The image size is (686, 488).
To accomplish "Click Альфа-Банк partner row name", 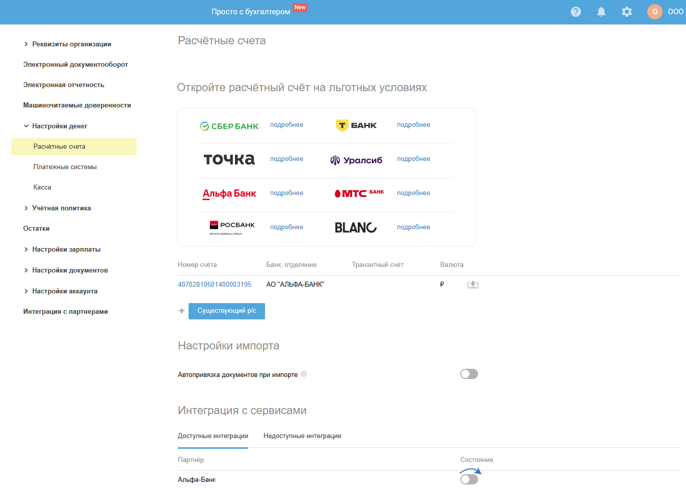I will [x=197, y=480].
